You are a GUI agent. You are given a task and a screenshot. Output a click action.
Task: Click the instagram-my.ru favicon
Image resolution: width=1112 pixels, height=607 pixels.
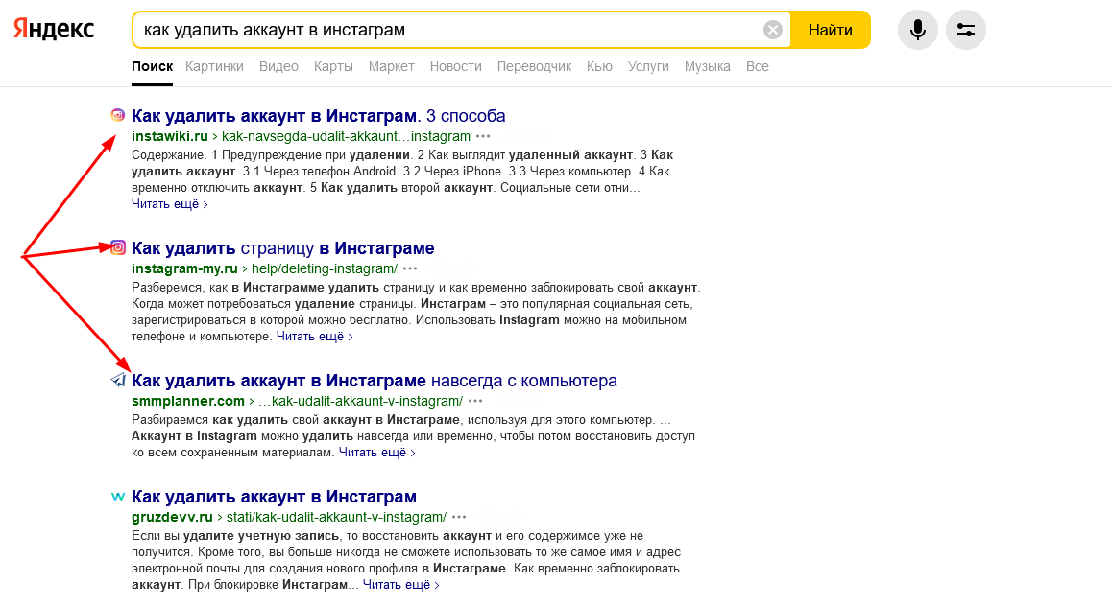tap(118, 247)
